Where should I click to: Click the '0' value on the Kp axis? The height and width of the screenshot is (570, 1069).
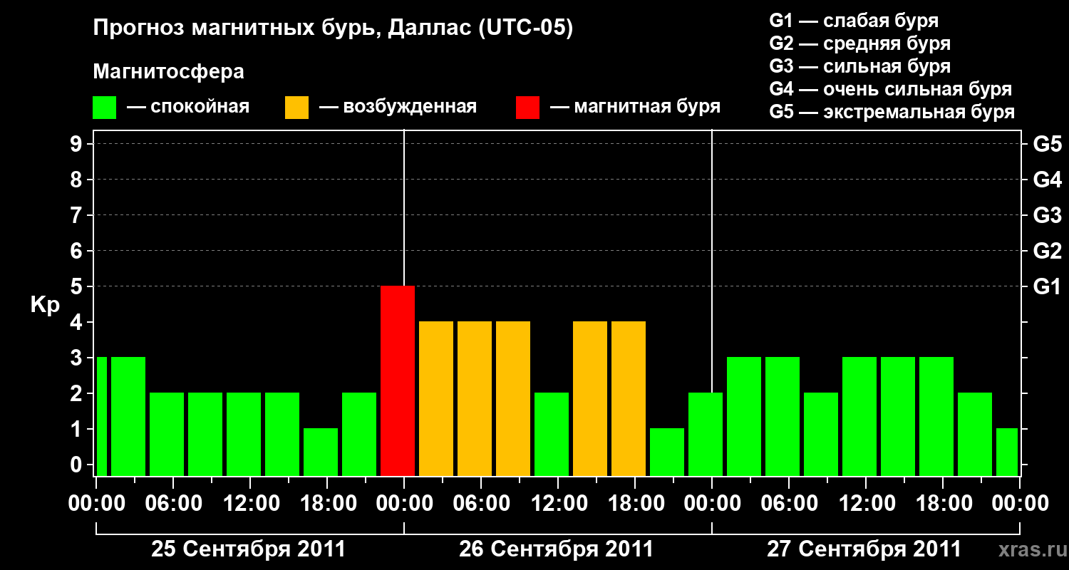[78, 465]
